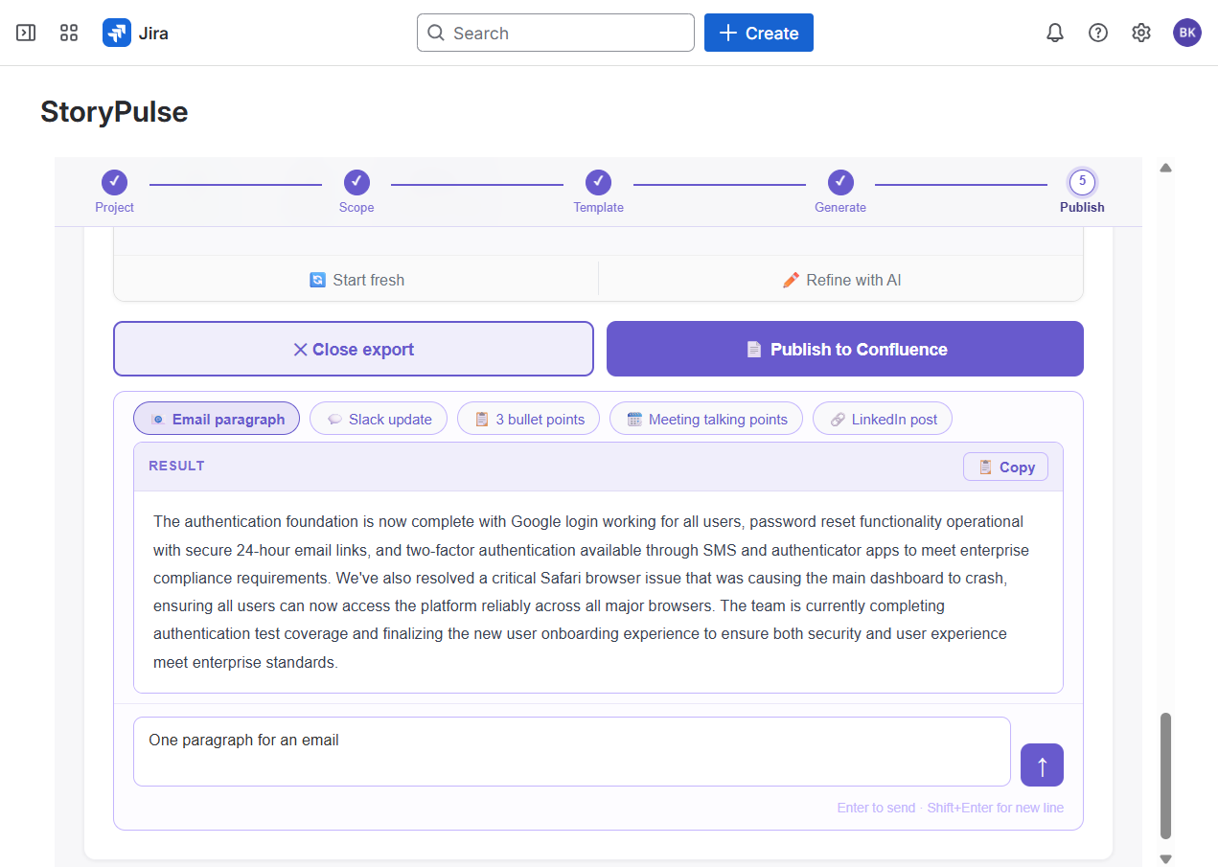Click Close export button
The height and width of the screenshot is (867, 1218).
(x=354, y=349)
